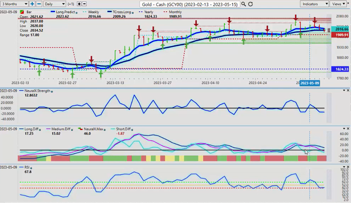Open Short.Diff indicator settings dot

[132, 130]
